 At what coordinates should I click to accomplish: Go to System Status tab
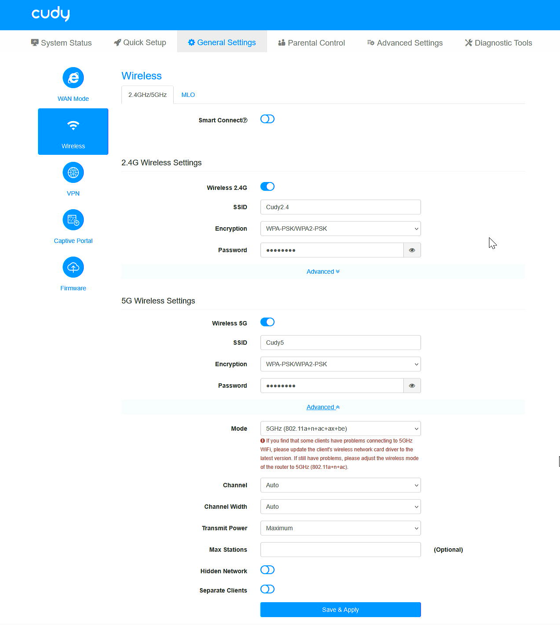tap(61, 43)
